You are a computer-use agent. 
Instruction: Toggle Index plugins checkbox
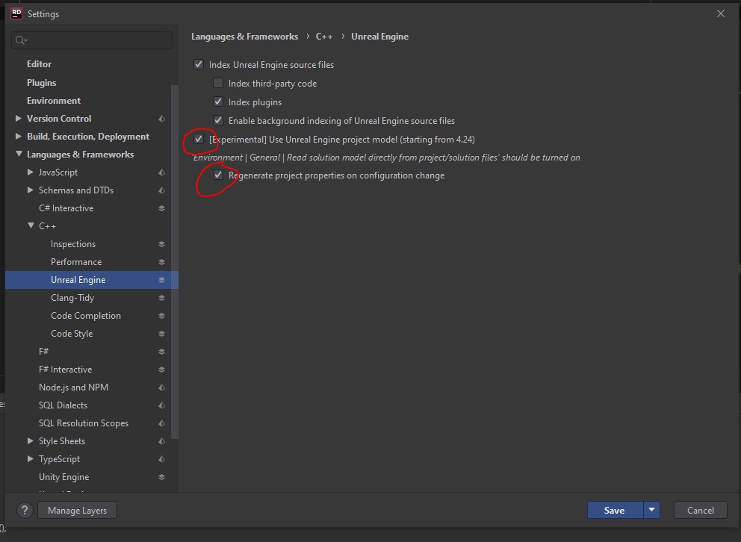[218, 102]
